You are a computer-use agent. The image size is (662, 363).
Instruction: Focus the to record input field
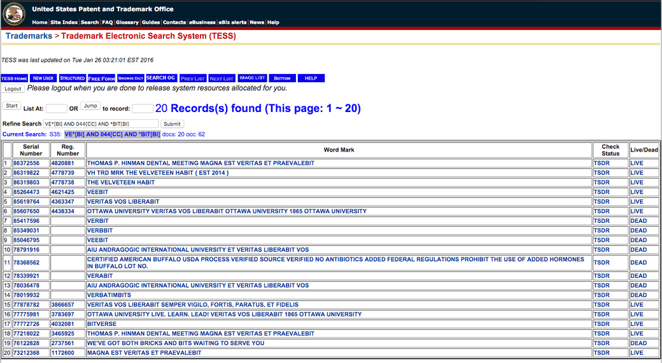pyautogui.click(x=143, y=109)
